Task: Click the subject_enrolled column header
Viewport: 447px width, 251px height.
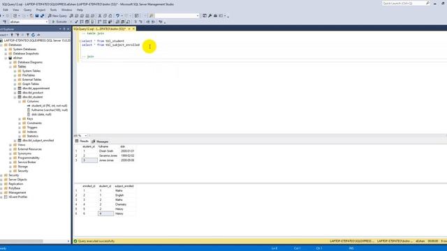Action: (x=124, y=186)
